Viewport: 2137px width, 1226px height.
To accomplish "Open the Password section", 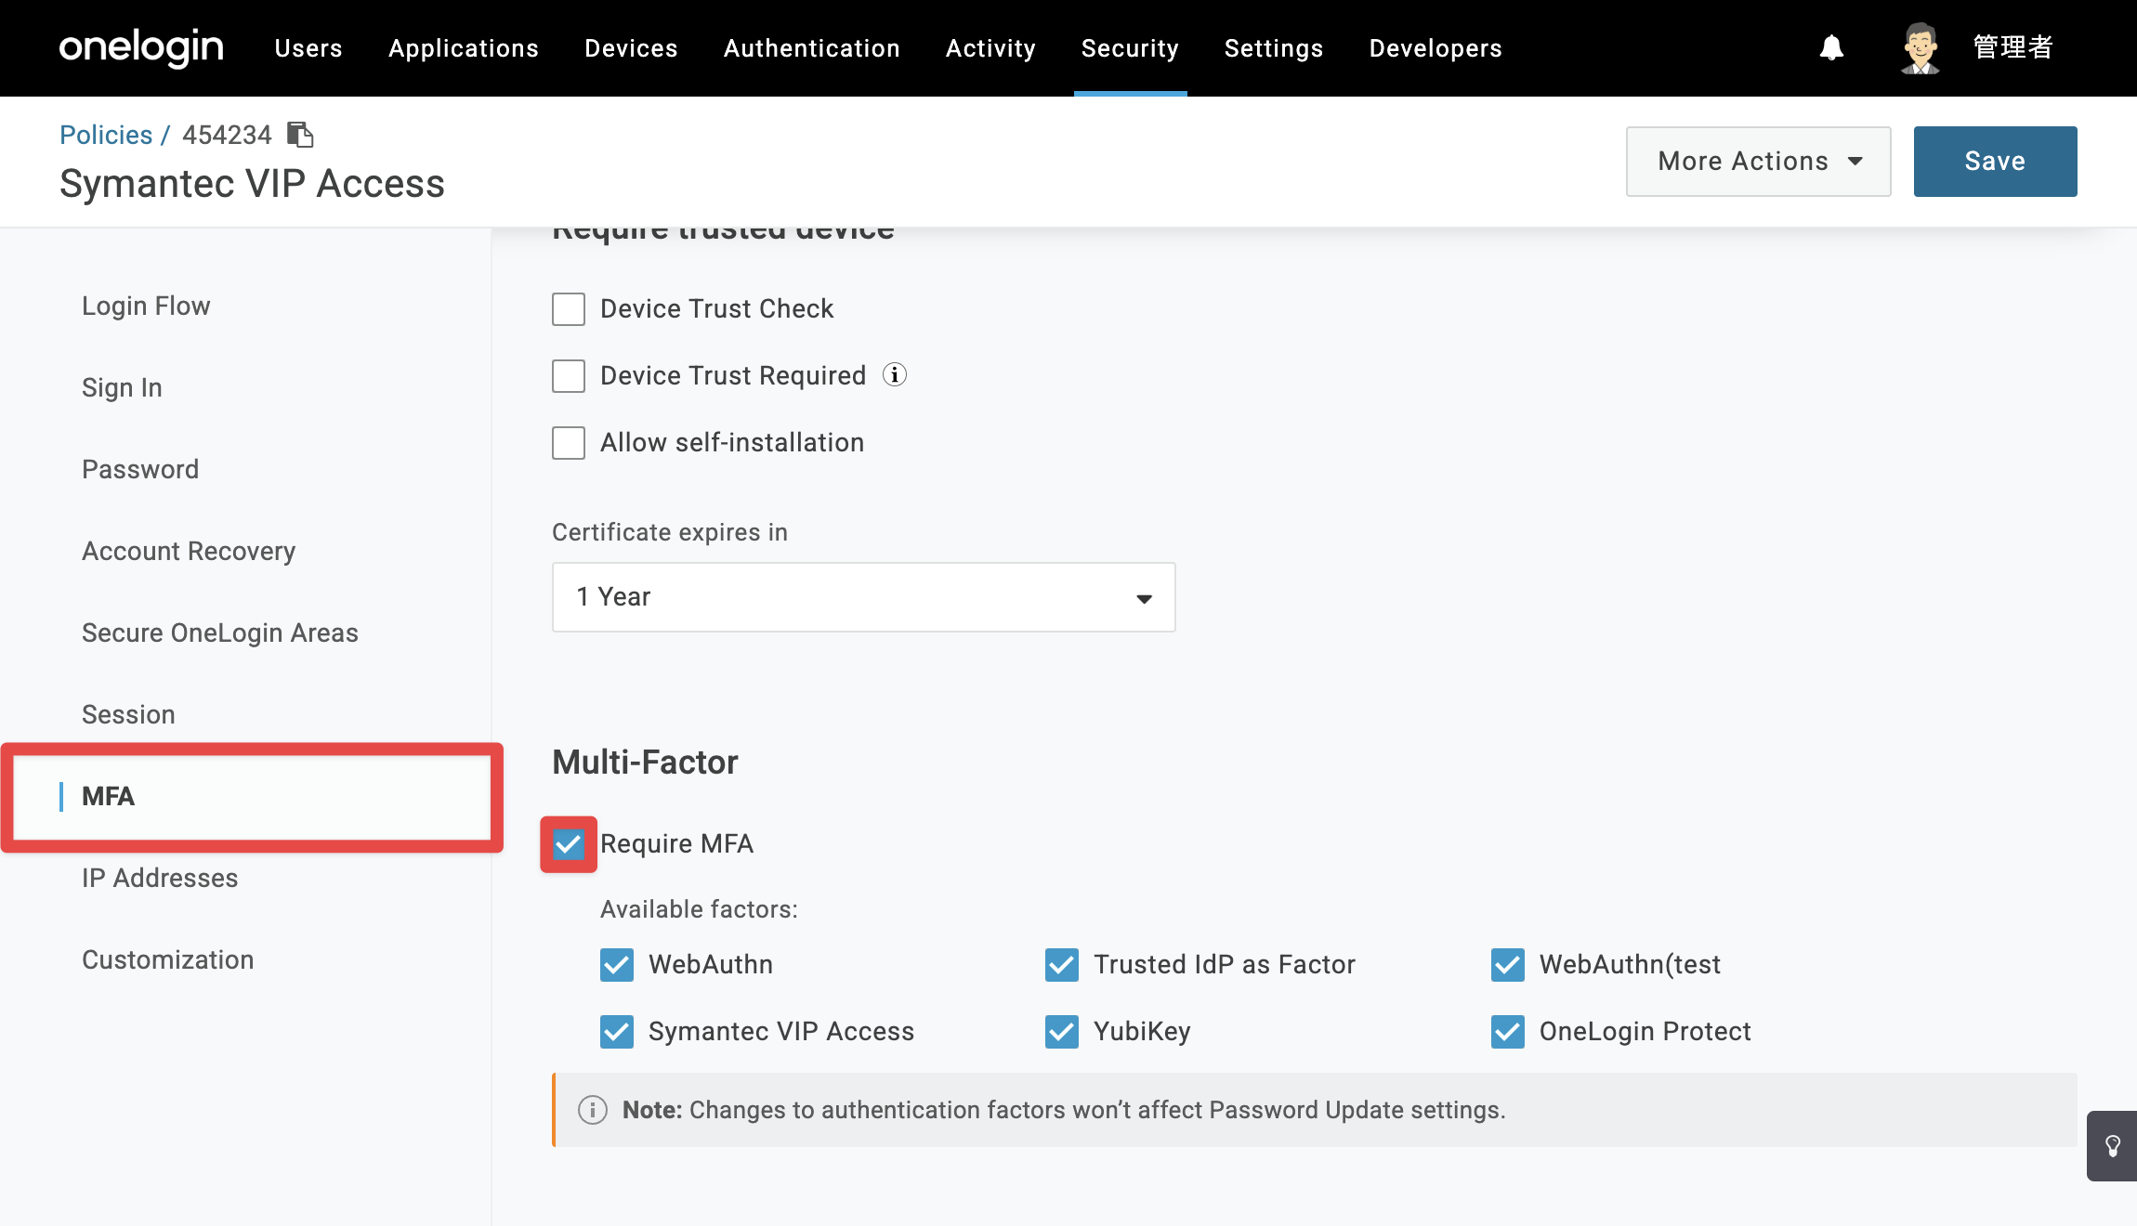I will click(x=140, y=469).
